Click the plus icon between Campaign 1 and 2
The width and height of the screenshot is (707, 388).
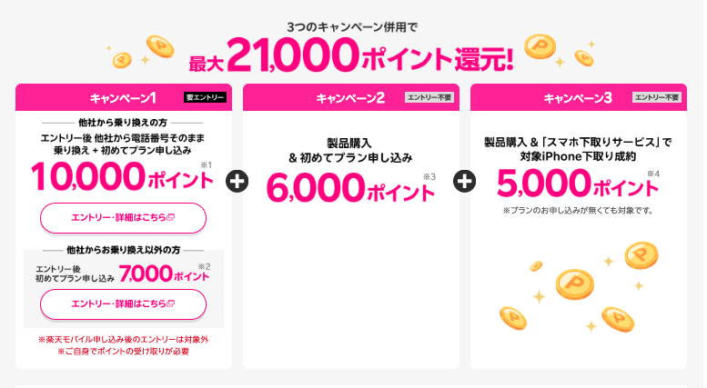pos(237,181)
